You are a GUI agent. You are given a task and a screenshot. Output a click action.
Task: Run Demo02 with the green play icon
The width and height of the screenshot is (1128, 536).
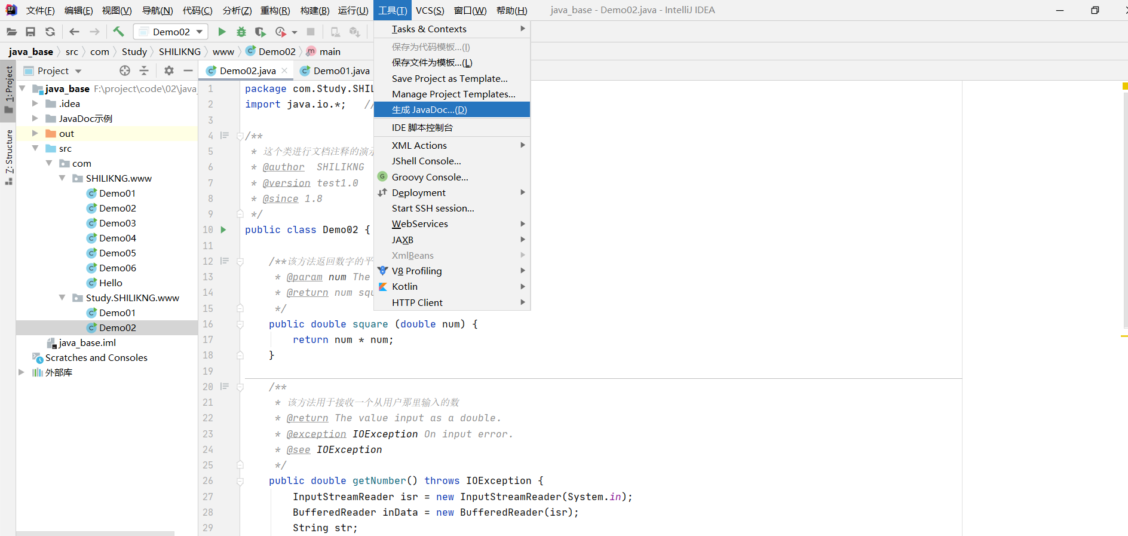(x=222, y=32)
